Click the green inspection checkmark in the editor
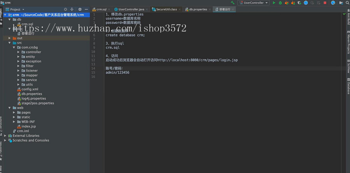The image size is (350, 173). [344, 14]
